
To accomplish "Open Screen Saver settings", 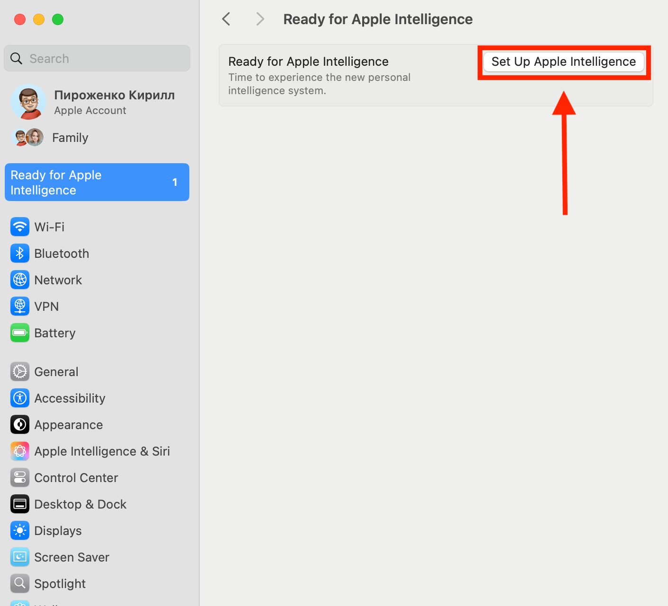I will [71, 557].
